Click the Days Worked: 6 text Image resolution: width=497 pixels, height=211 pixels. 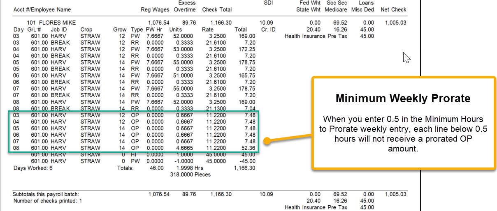[33, 168]
